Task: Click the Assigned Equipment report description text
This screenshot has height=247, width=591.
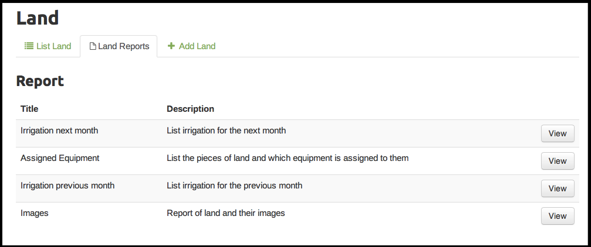Action: 288,158
